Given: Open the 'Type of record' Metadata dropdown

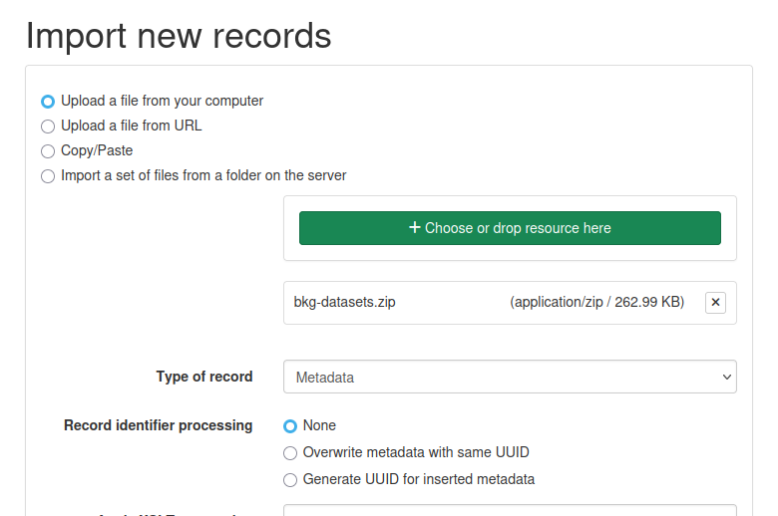Looking at the screenshot, I should click(x=510, y=377).
